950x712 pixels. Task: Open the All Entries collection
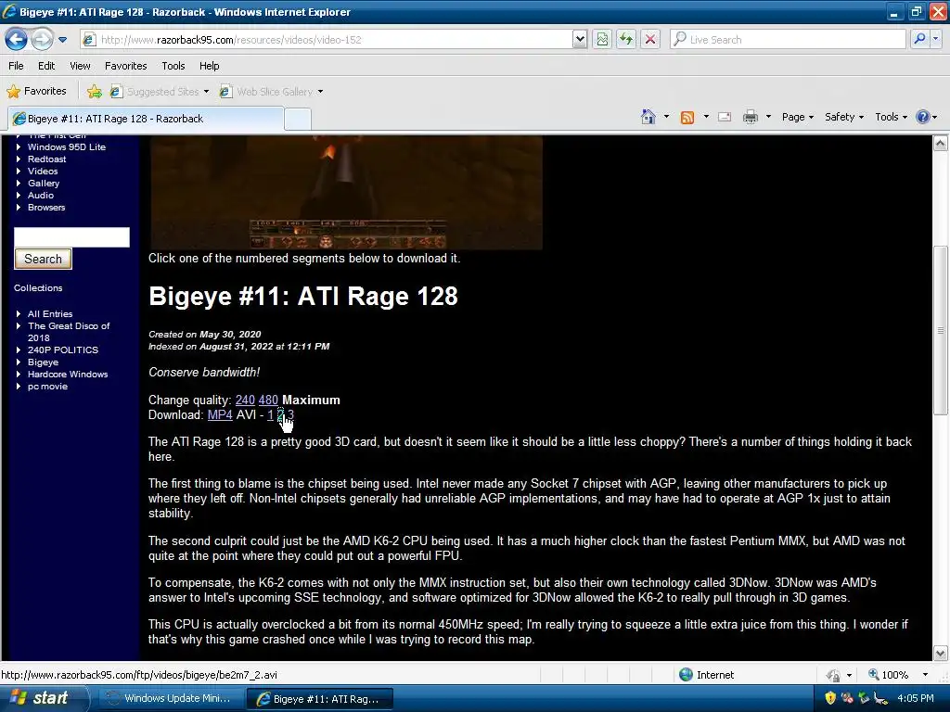coord(50,313)
